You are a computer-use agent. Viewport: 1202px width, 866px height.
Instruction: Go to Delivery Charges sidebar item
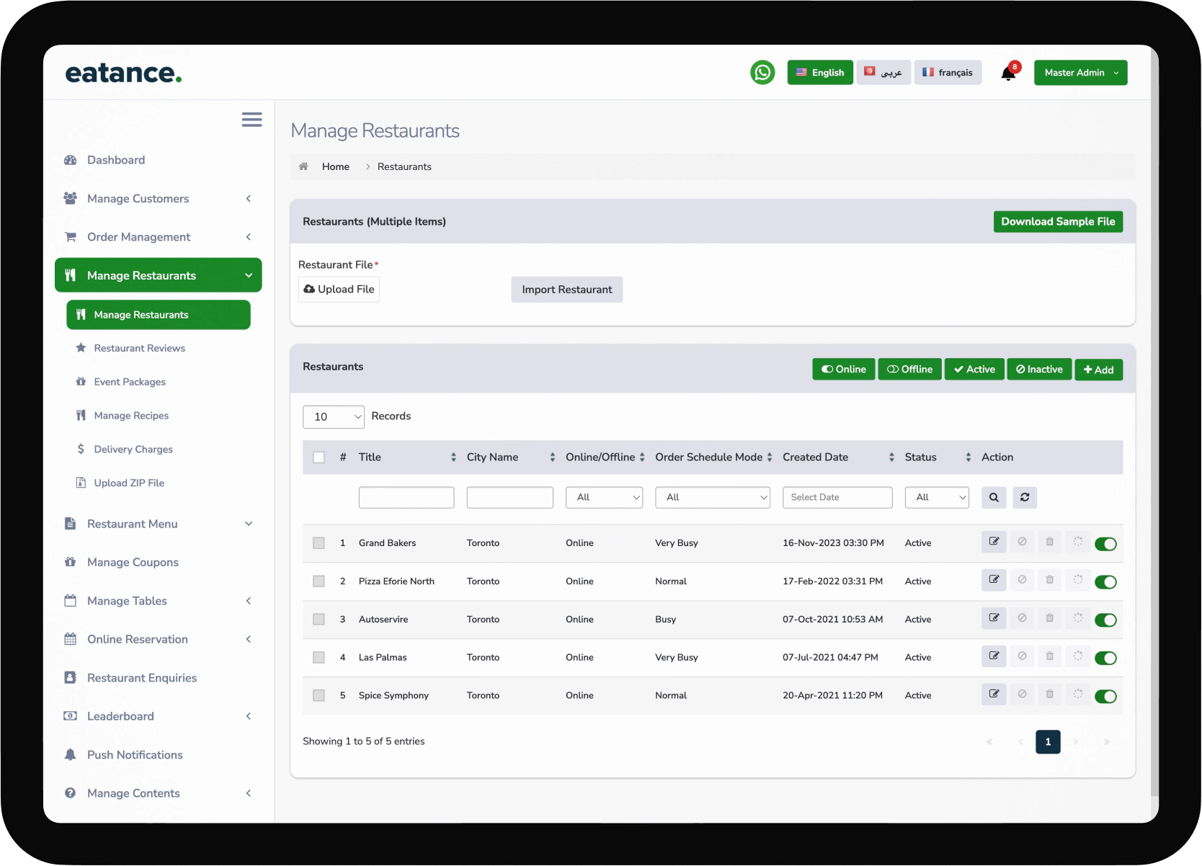[x=133, y=450]
